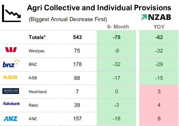Click the BNZ logo with stars
The height and width of the screenshot is (126, 179).
tap(11, 64)
